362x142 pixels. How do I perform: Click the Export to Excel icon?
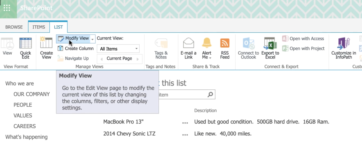point(270,43)
